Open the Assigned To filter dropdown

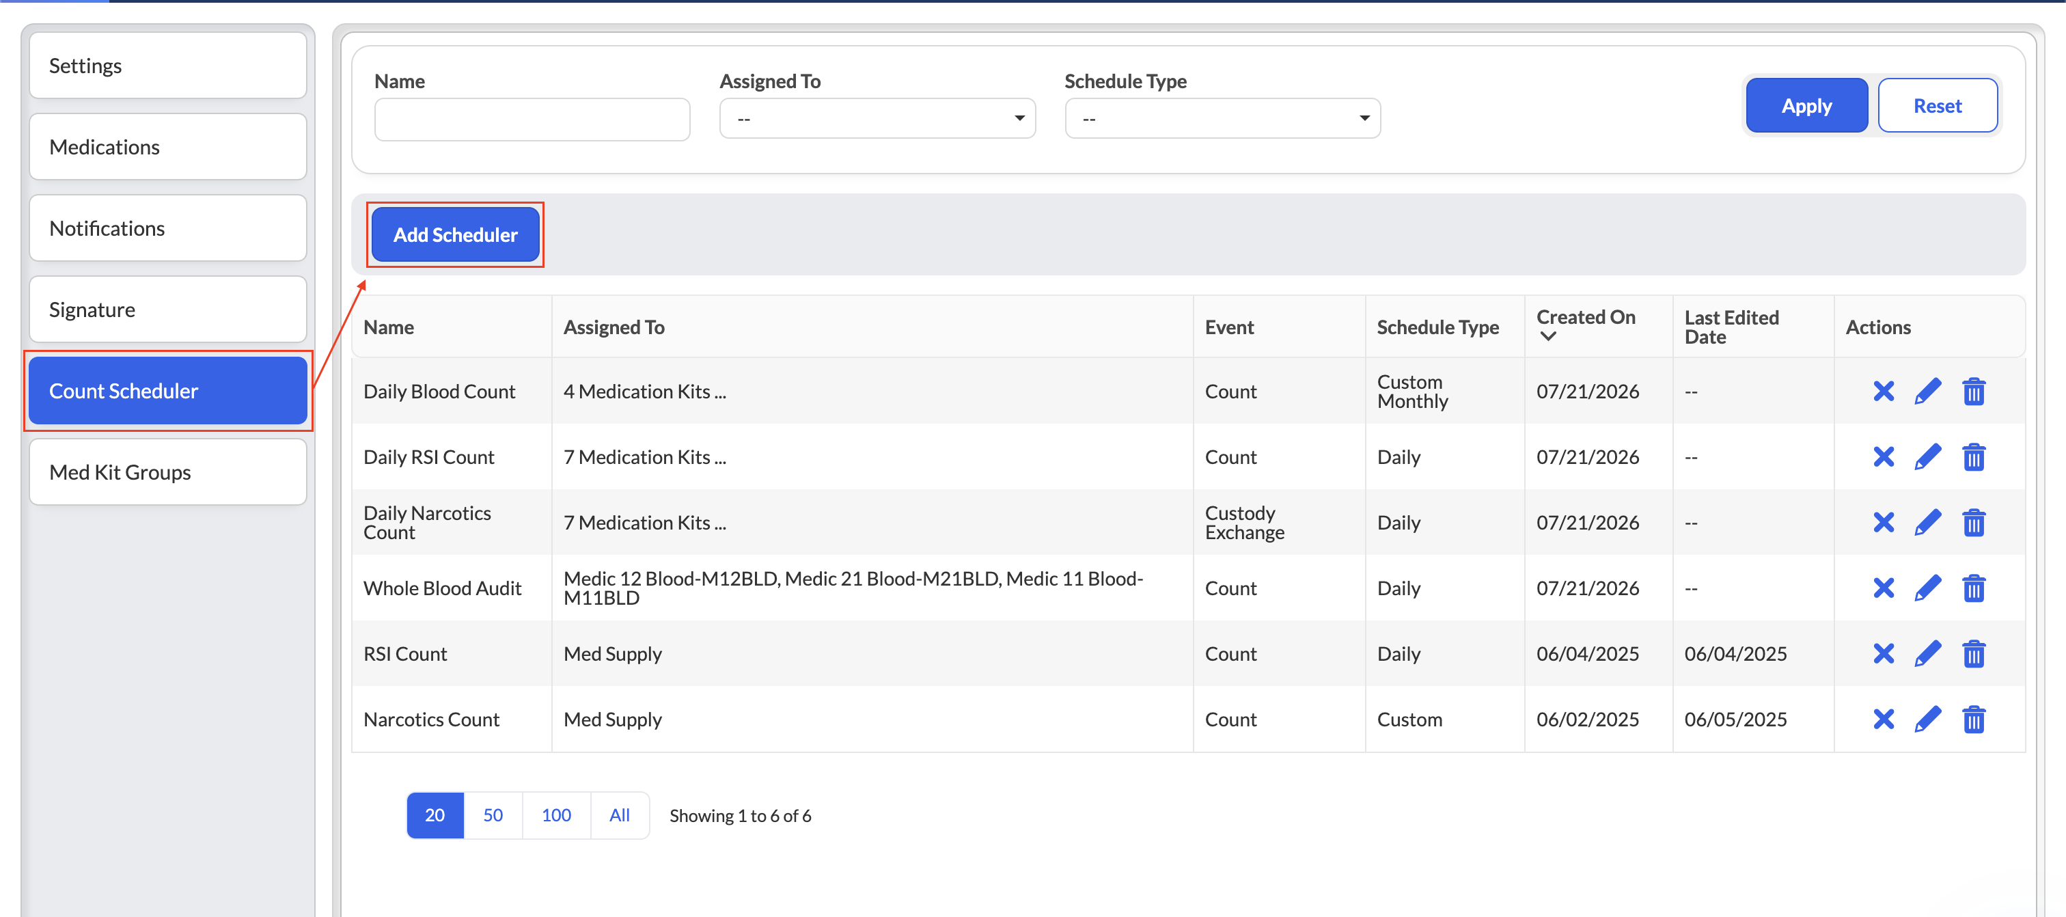pos(877,119)
